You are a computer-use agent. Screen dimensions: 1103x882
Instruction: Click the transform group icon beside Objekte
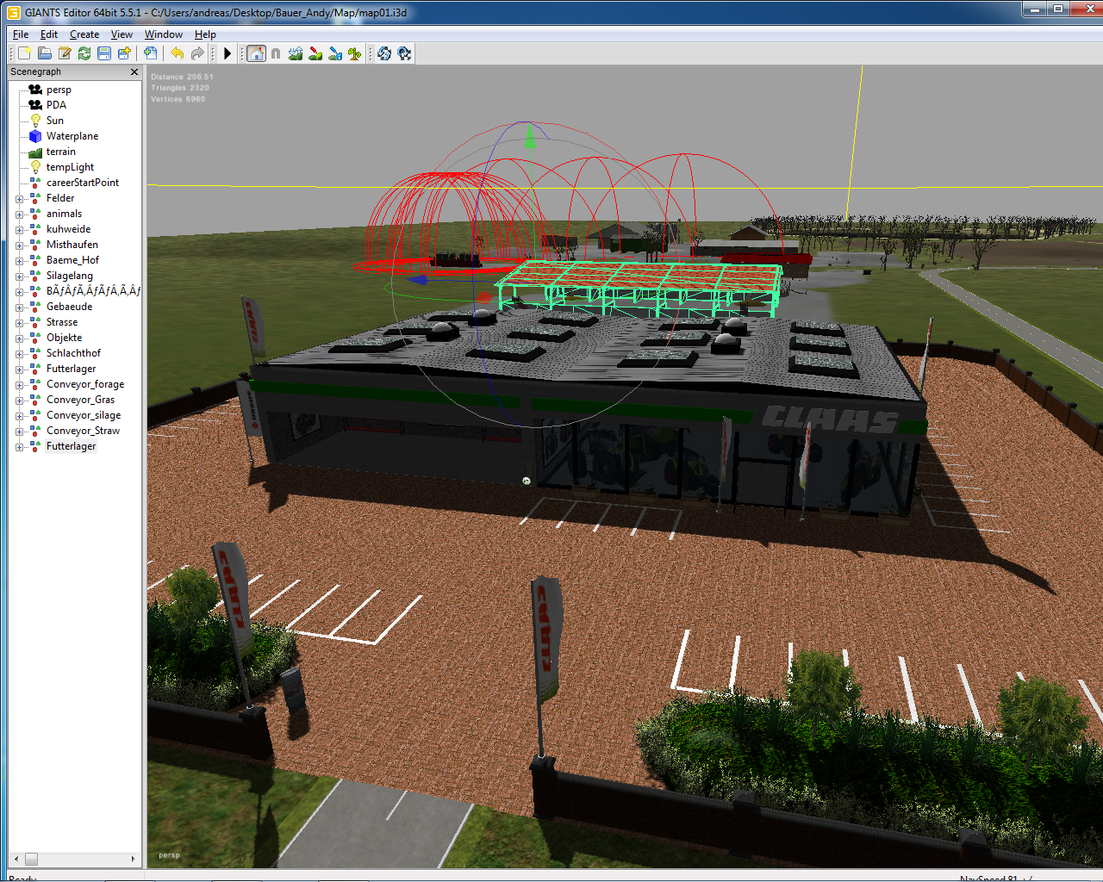pyautogui.click(x=35, y=338)
